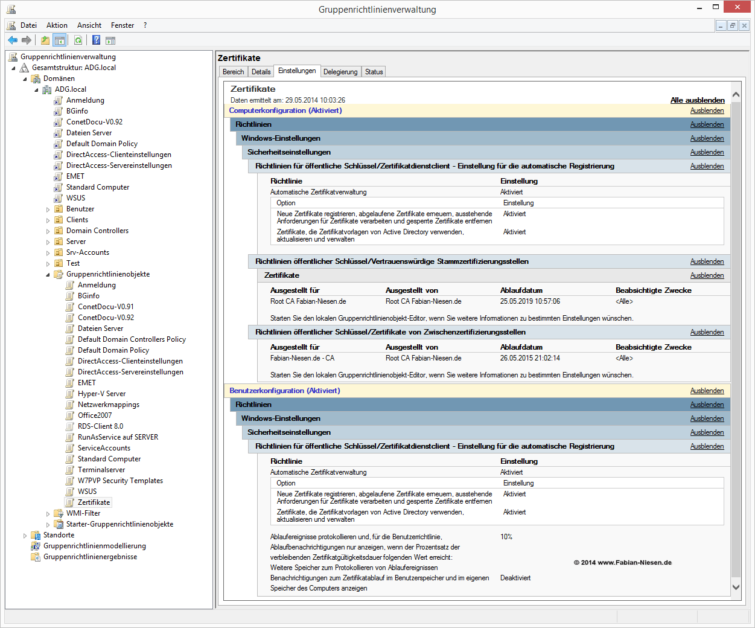Click the Domain Controllers OU folder icon
Image resolution: width=755 pixels, height=628 pixels.
(x=59, y=231)
